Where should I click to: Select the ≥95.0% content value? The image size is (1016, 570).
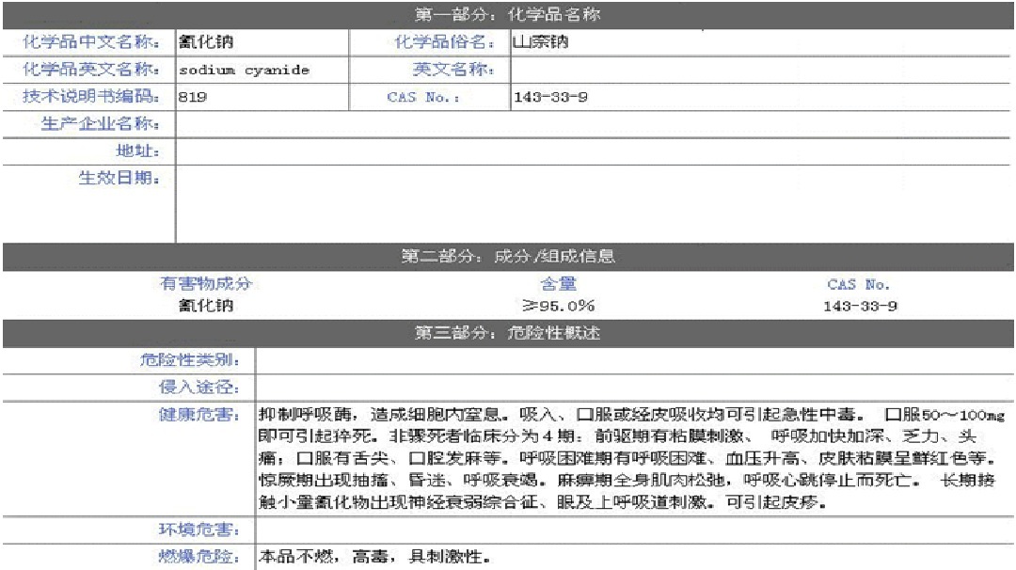pyautogui.click(x=558, y=306)
